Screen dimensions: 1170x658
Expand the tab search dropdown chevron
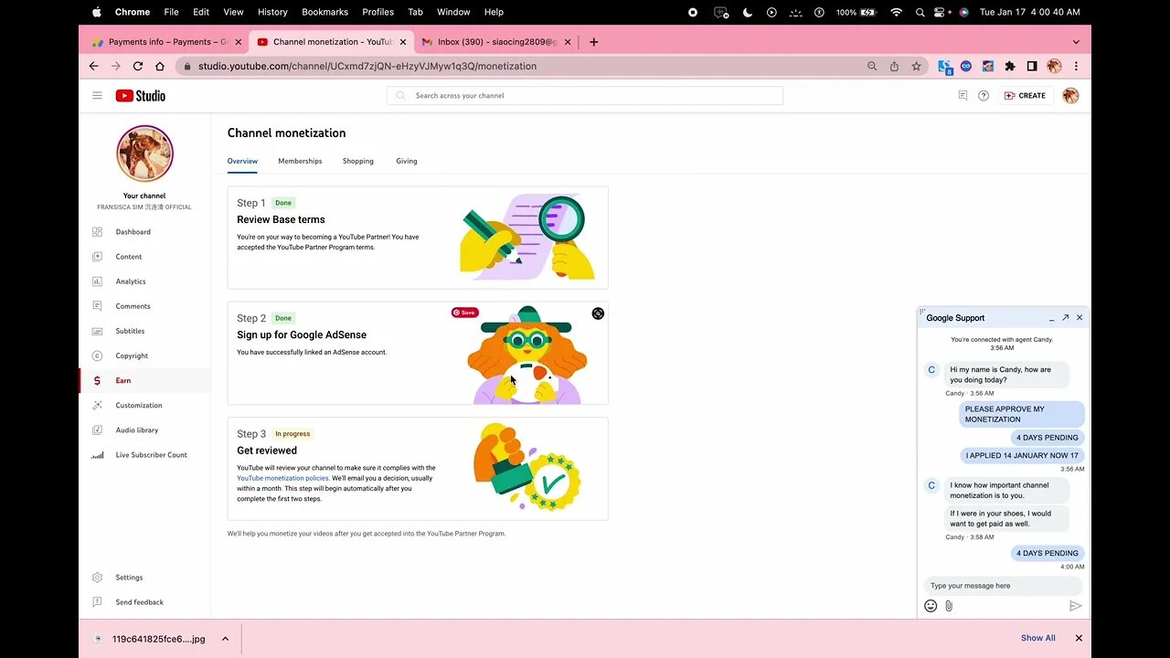pos(1076,42)
